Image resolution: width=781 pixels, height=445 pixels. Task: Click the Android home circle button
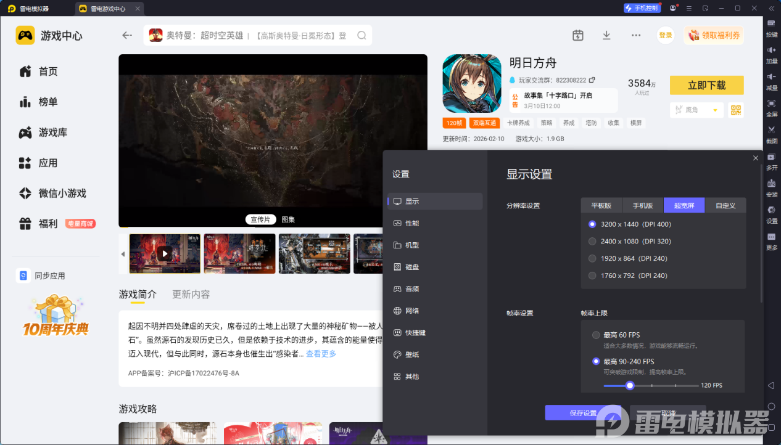click(771, 407)
